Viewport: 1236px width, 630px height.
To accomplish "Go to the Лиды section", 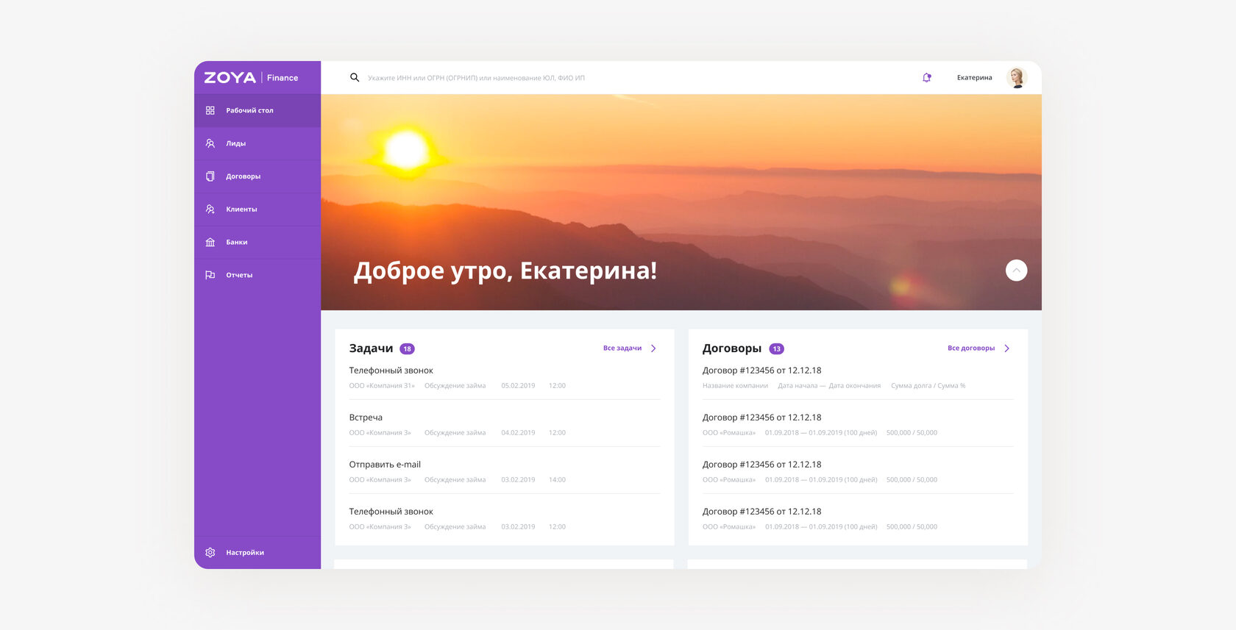I will pos(257,143).
